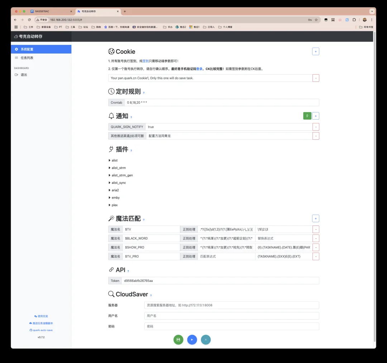Viewport: 387px width, 363px height.
Task: Add a new magic match rule
Action: pos(315,218)
